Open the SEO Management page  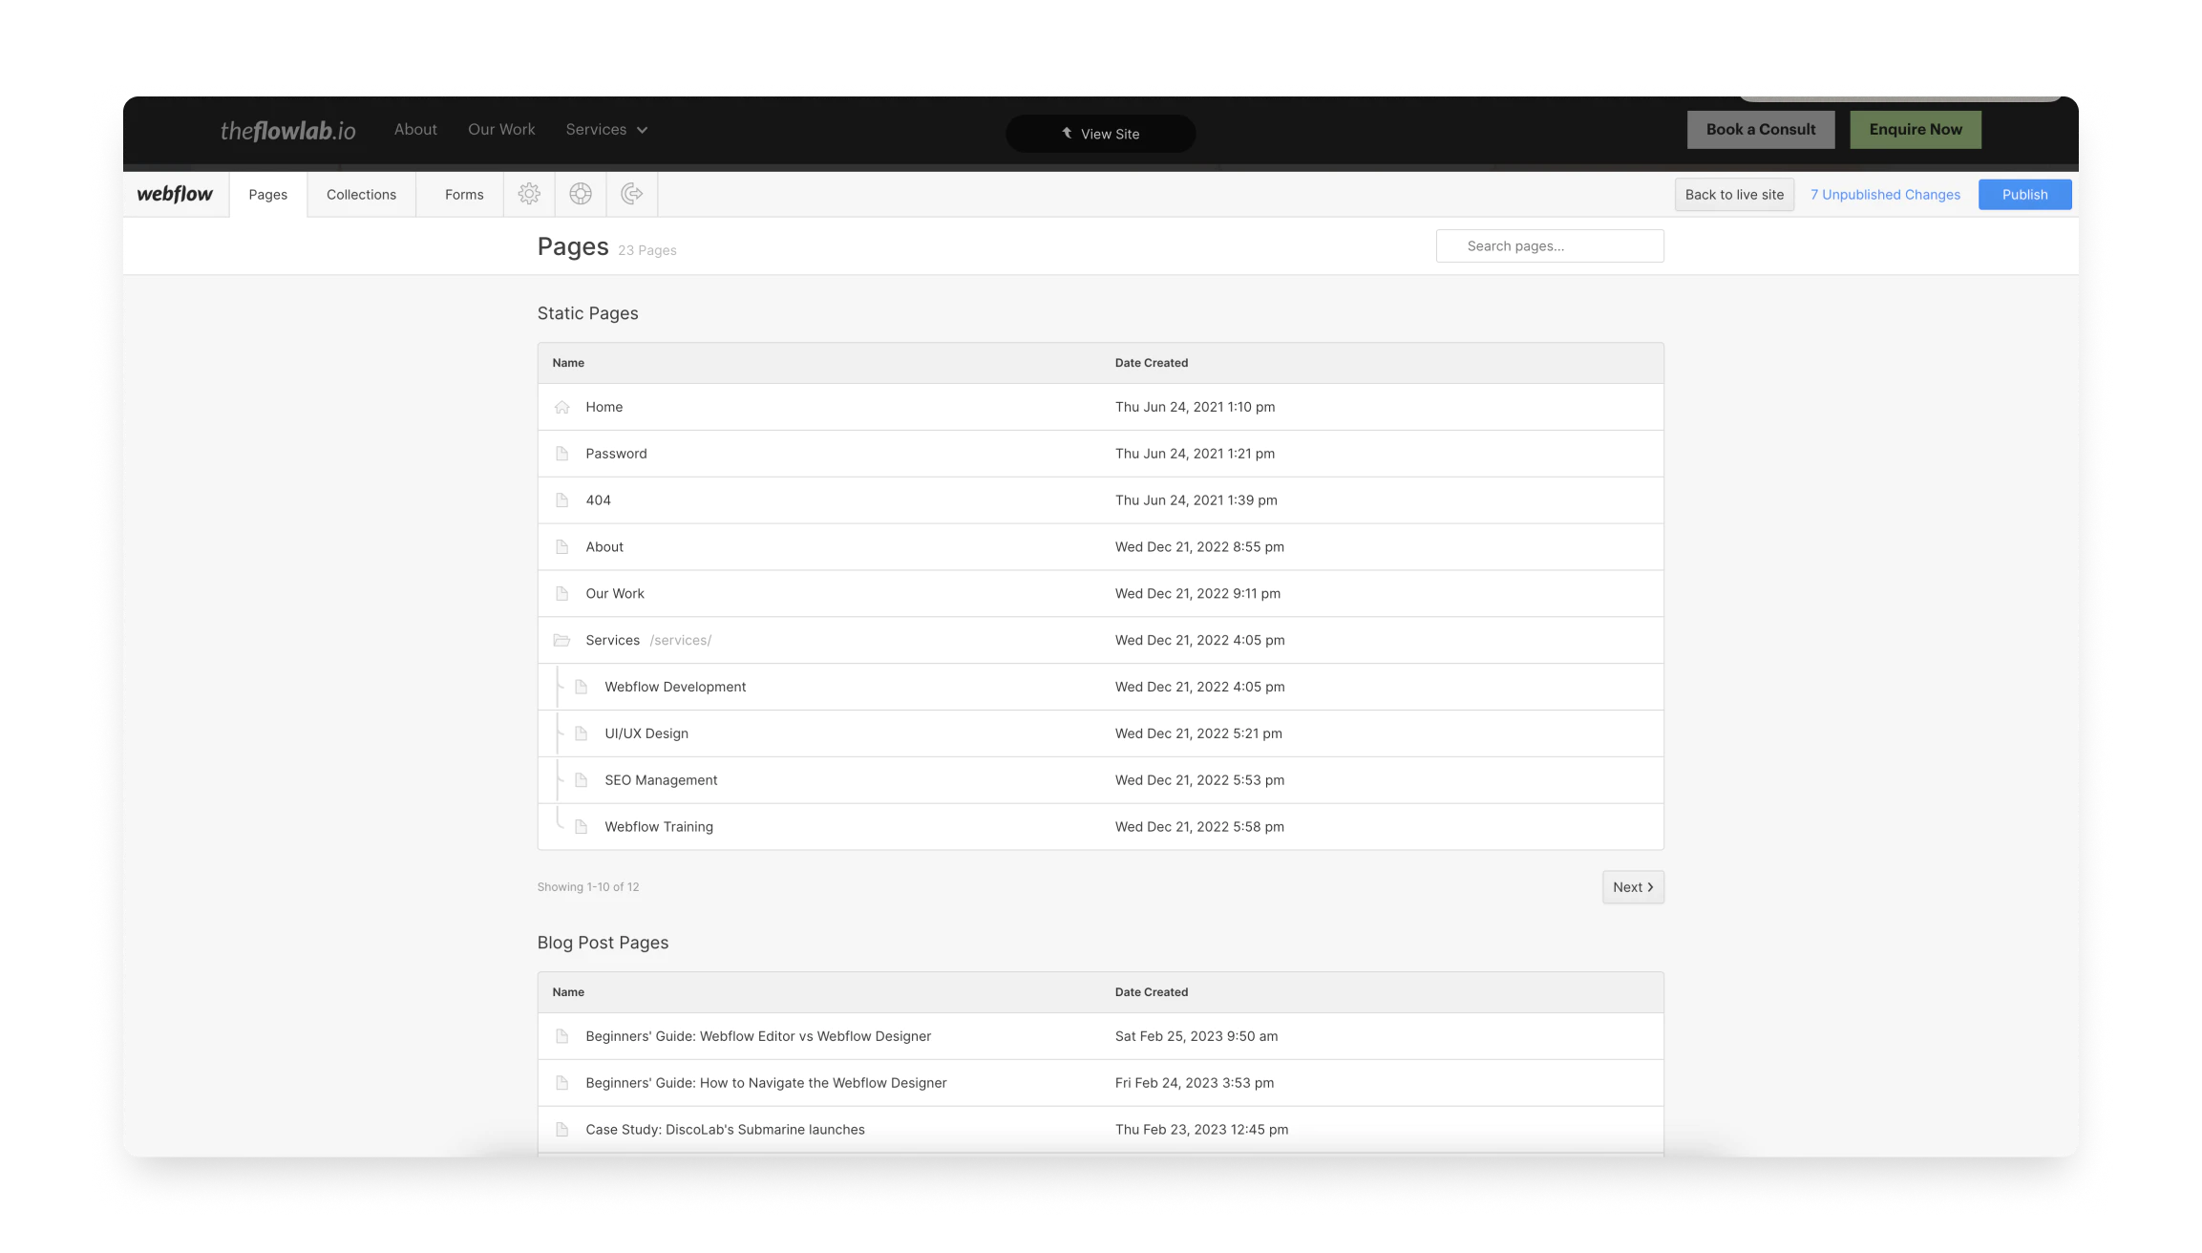[x=1100, y=780]
